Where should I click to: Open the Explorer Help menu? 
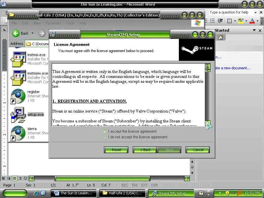click(x=83, y=23)
